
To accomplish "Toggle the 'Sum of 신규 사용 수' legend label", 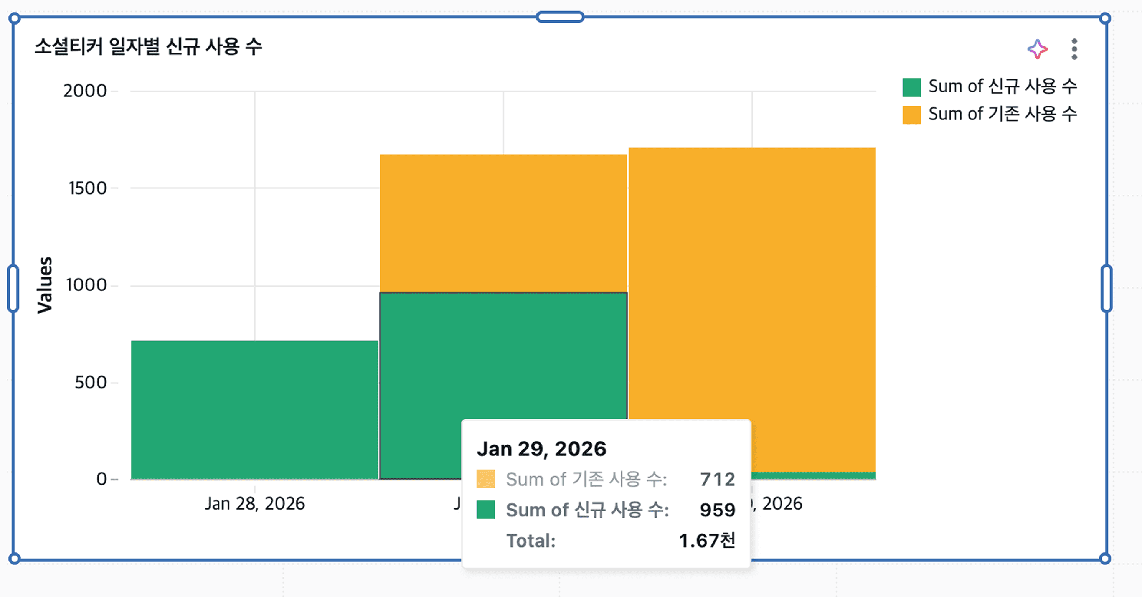I will coord(1002,86).
